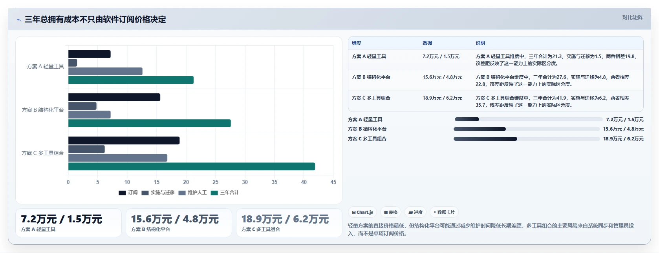659x253 pixels.
Task: Click the small icon beside the slide title
Action: 18,20
